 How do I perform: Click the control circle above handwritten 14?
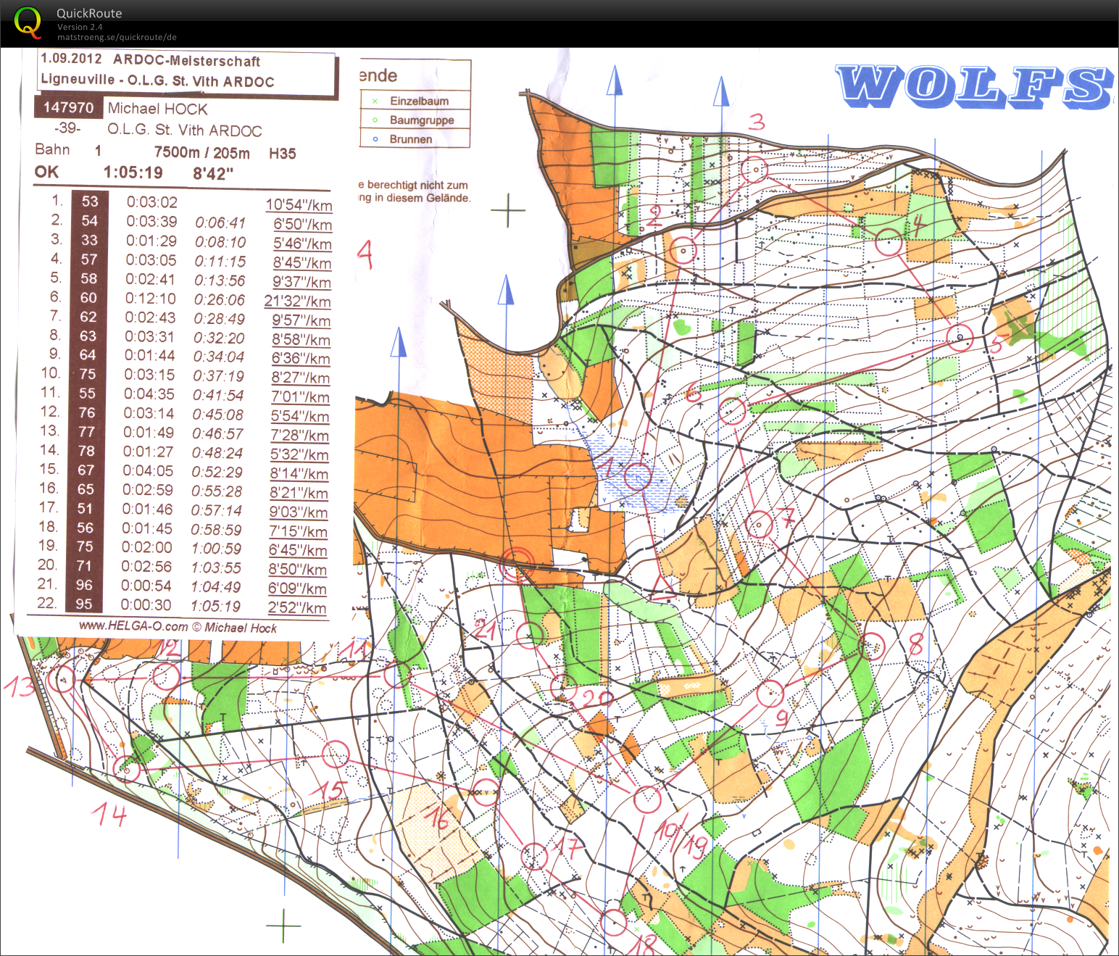tap(127, 770)
